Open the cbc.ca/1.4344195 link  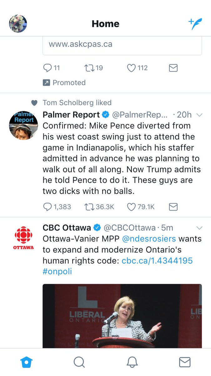pos(157,261)
